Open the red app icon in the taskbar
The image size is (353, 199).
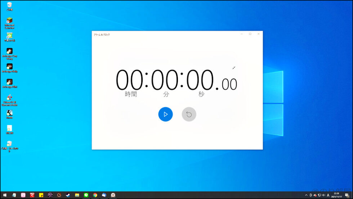(32, 195)
